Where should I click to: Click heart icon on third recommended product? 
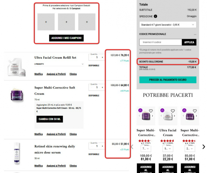pyautogui.click(x=195, y=111)
